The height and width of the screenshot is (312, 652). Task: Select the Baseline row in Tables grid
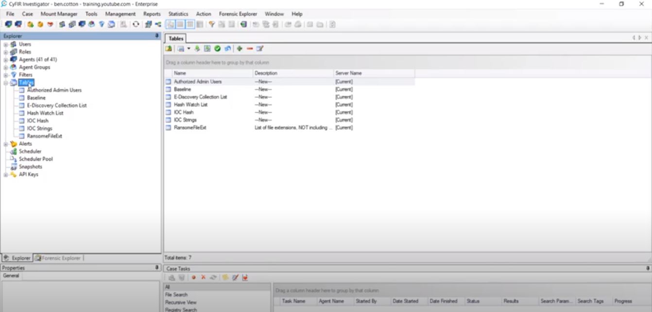click(290, 89)
